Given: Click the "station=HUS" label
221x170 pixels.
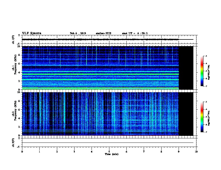Looking at the screenshot, I should [104, 33].
